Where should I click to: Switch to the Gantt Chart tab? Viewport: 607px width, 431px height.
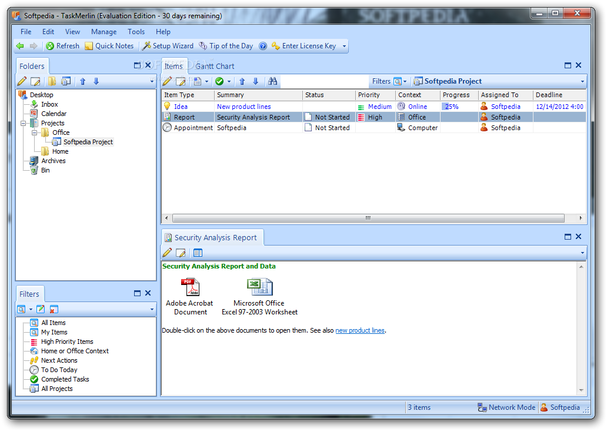pos(215,67)
